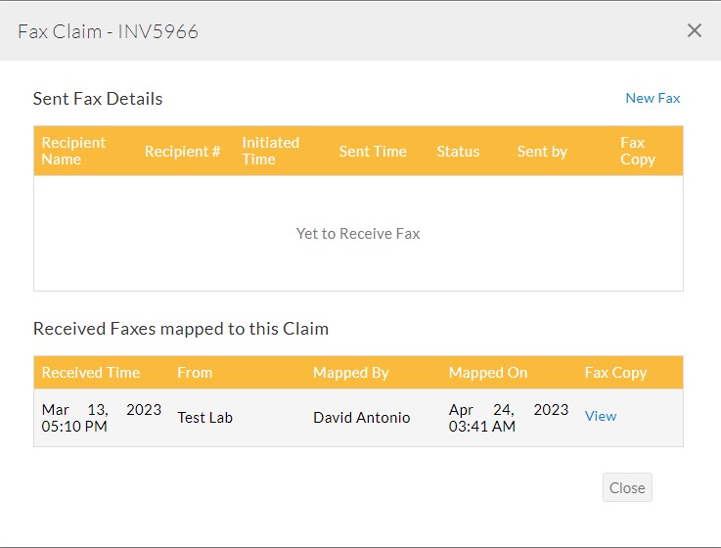
Task: Click the Status column header
Action: (458, 152)
